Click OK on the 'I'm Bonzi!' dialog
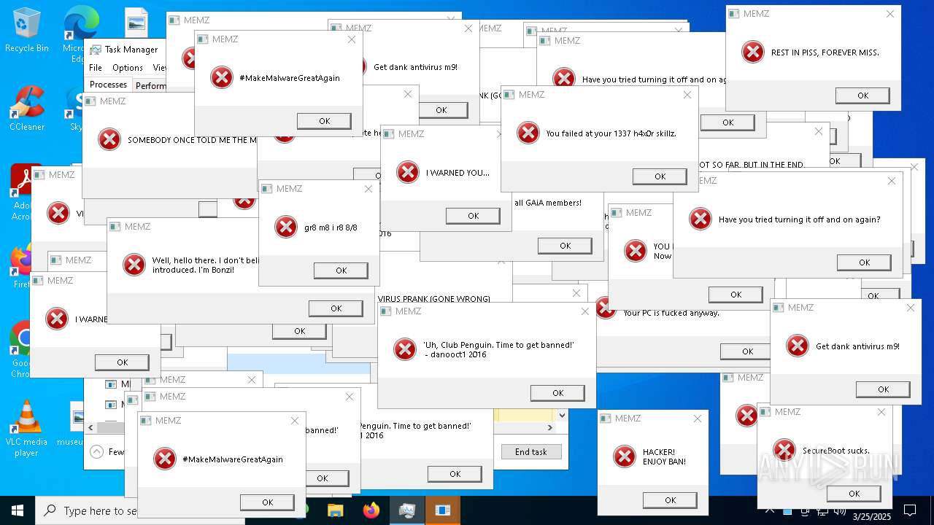The width and height of the screenshot is (934, 525). [336, 308]
